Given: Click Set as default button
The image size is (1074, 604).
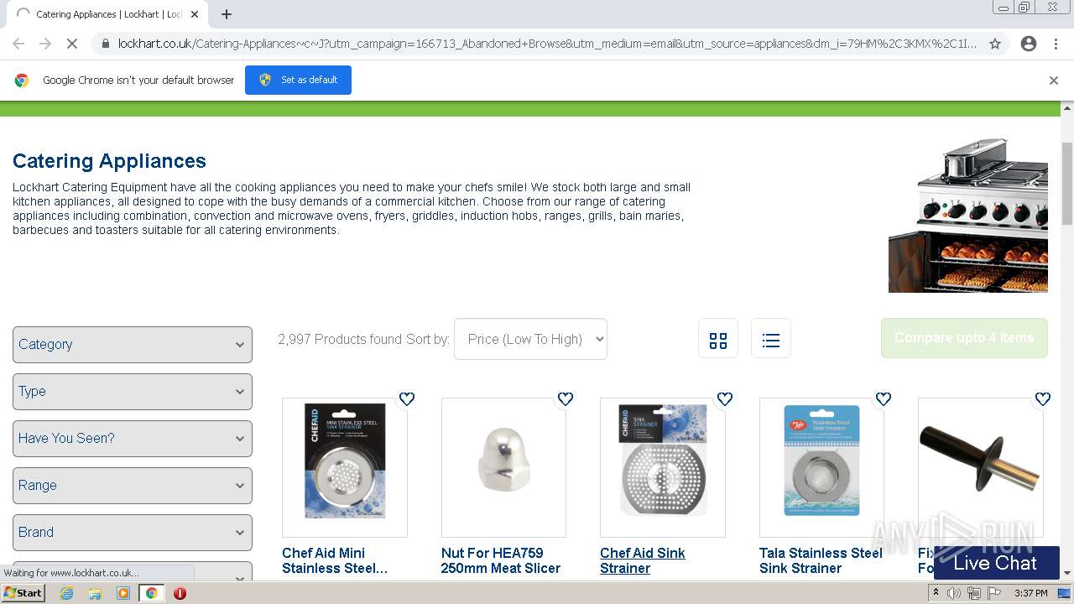Looking at the screenshot, I should (298, 80).
